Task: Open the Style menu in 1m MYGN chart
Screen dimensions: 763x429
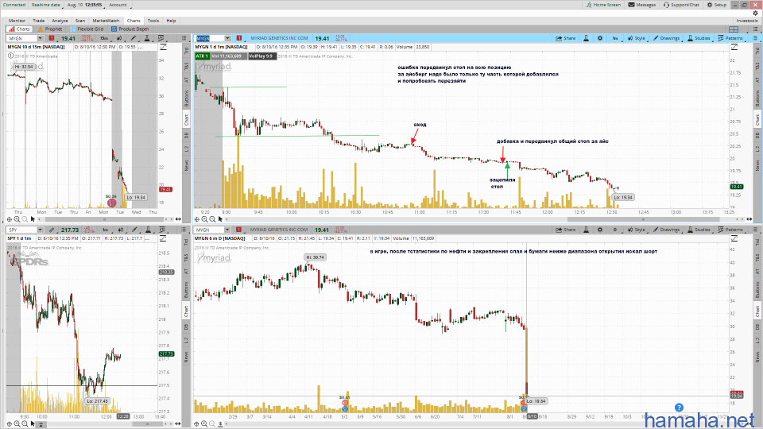Action: point(637,38)
